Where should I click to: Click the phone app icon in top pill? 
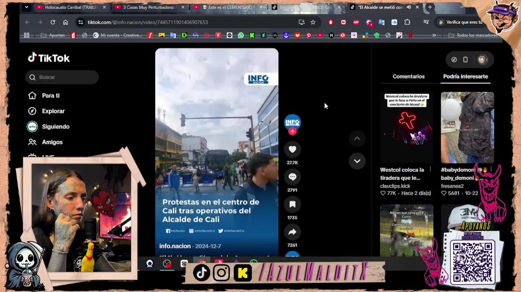click(465, 60)
